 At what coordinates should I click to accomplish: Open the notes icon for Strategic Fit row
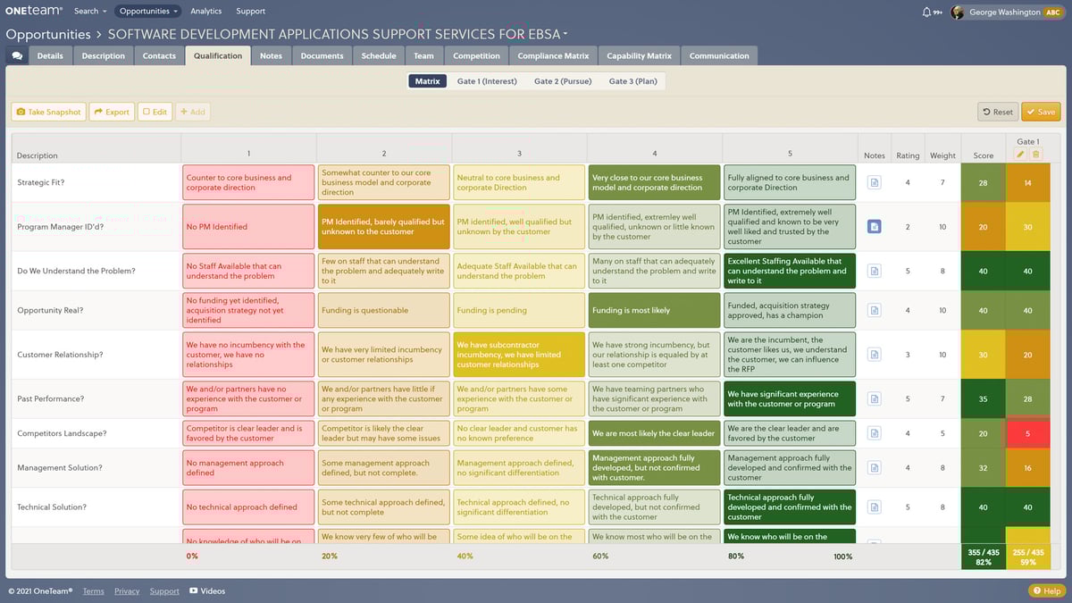point(875,182)
